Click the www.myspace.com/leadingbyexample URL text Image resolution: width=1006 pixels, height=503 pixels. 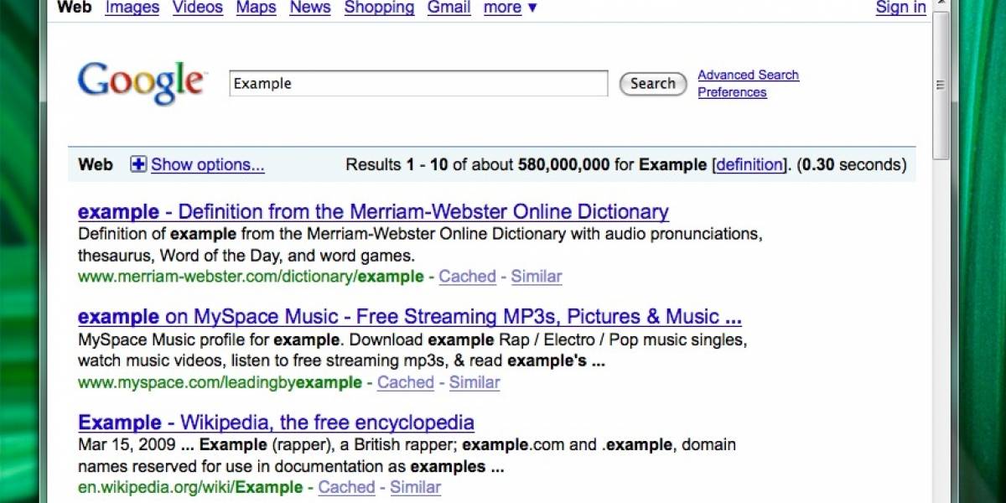(220, 382)
